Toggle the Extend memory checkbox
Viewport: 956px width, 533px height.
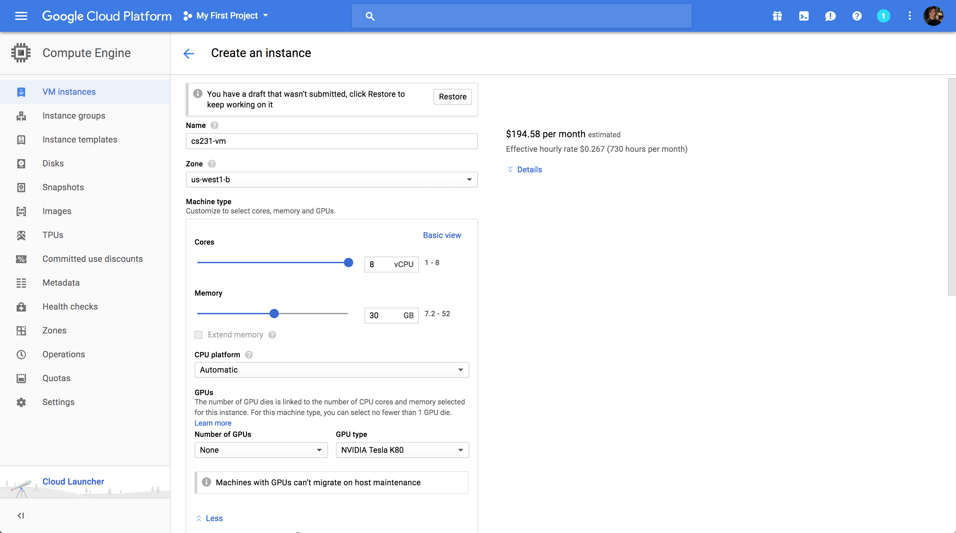(199, 335)
